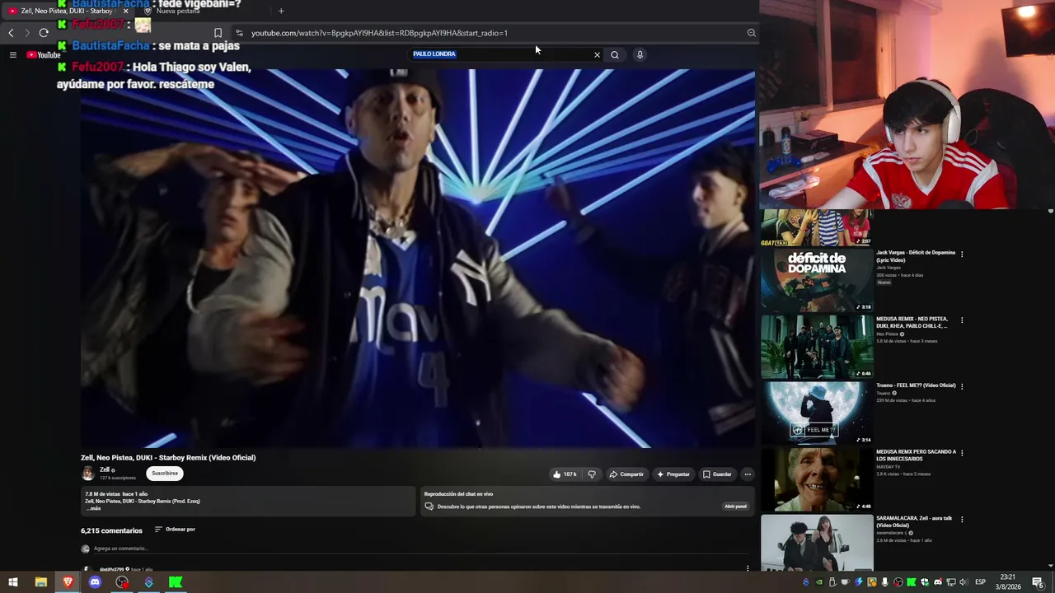Open Discord from the taskbar
Screen dimensions: 1055x593
(x=95, y=582)
